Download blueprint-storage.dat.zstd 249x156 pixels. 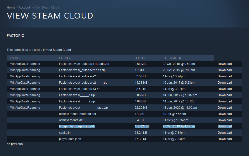point(224,126)
